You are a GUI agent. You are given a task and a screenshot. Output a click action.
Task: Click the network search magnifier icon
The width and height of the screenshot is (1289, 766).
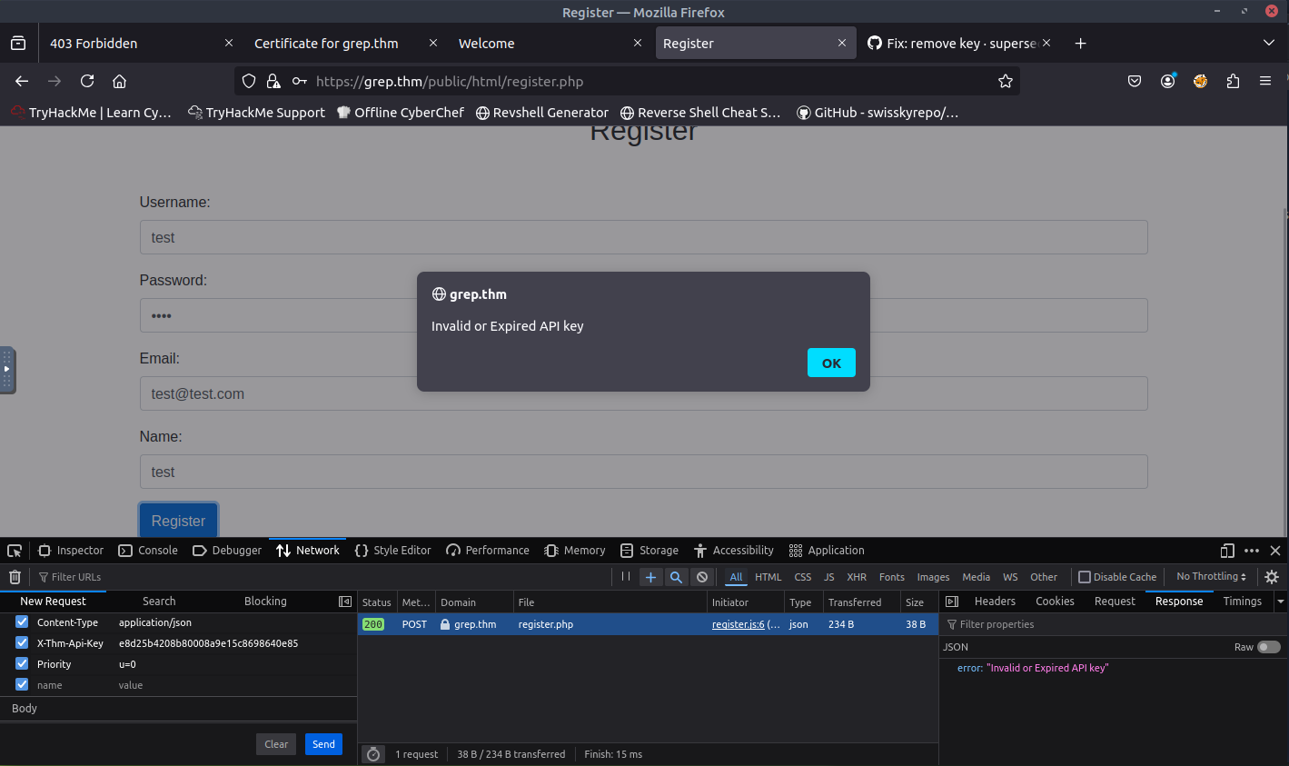click(676, 577)
